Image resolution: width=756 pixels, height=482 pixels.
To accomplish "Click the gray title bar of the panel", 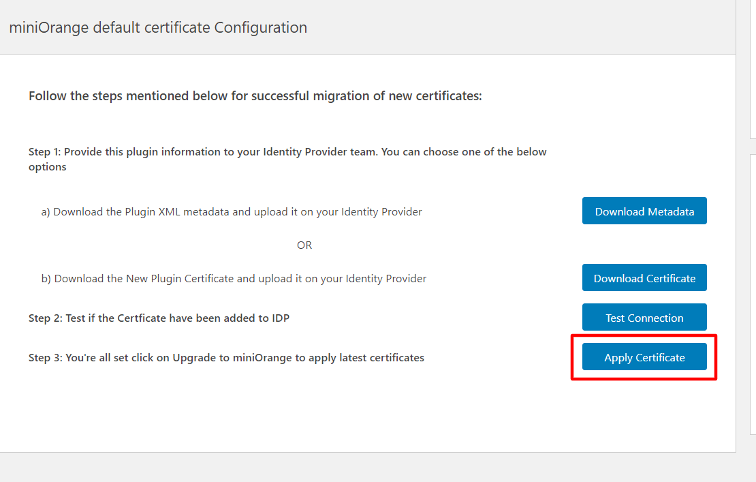I will coord(518,27).
